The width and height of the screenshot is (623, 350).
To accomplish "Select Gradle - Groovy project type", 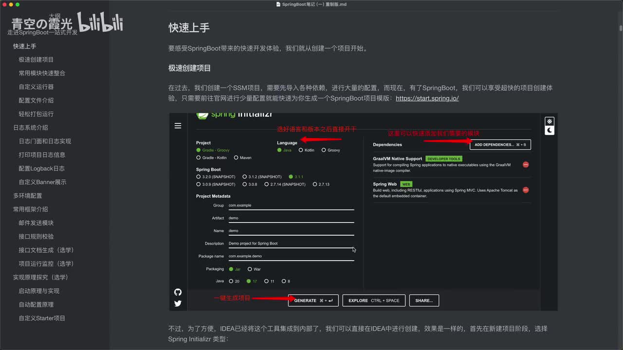I will [x=213, y=150].
